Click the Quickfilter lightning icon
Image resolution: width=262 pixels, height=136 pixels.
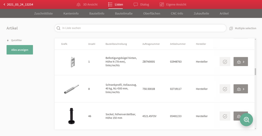pos(8,40)
